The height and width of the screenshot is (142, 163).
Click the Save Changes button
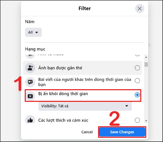(122, 132)
